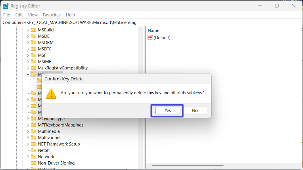This screenshot has width=303, height=170.
Task: Select the MsixRegistryCompatibility key name
Action: 63,68
